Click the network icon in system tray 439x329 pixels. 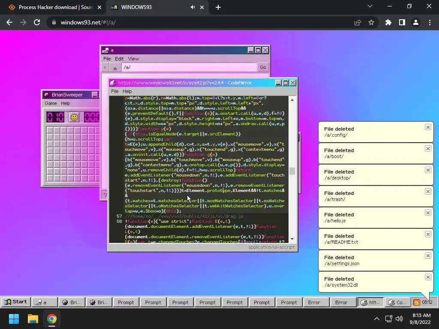coord(388,319)
